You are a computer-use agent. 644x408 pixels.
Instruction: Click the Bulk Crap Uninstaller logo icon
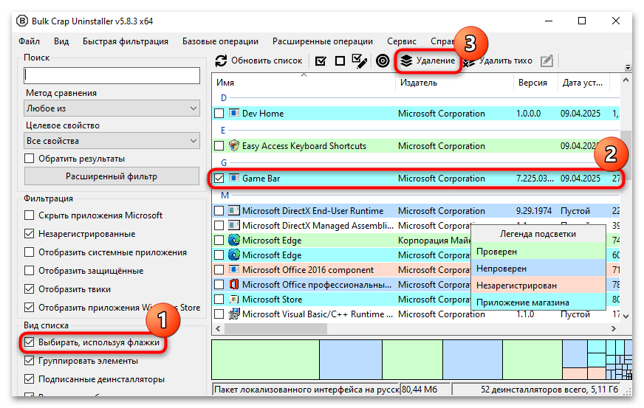click(x=22, y=21)
